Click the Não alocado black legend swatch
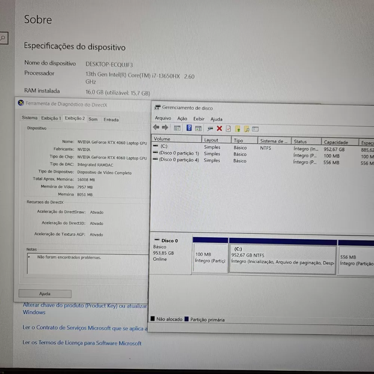Viewport: 374px width, 374px height. tap(153, 318)
